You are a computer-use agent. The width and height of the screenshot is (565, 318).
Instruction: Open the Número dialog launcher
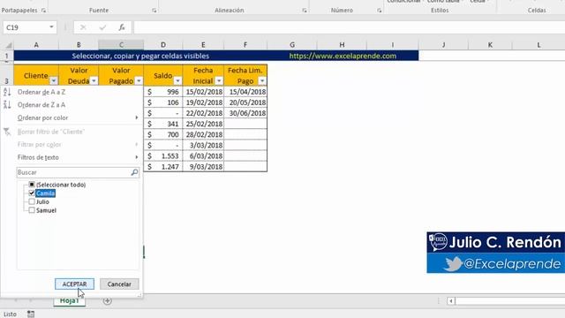[x=379, y=11]
